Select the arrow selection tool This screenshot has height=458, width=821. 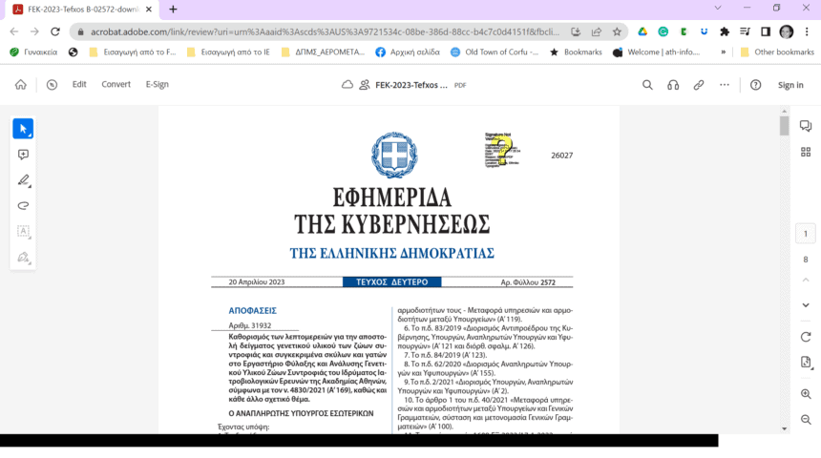(23, 129)
